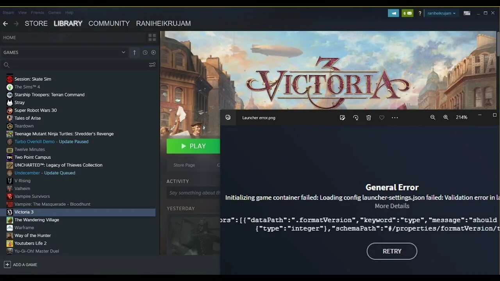Viewport: 500px width, 281px height.
Task: Open the green inbox notifications icon
Action: pyautogui.click(x=407, y=13)
